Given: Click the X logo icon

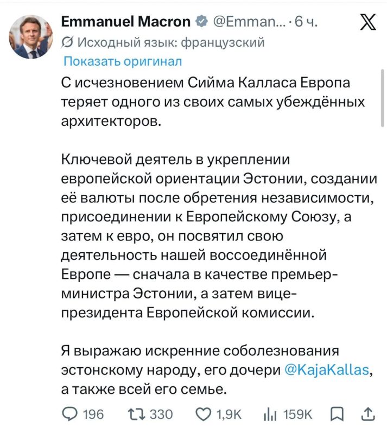Looking at the screenshot, I should point(368,22).
